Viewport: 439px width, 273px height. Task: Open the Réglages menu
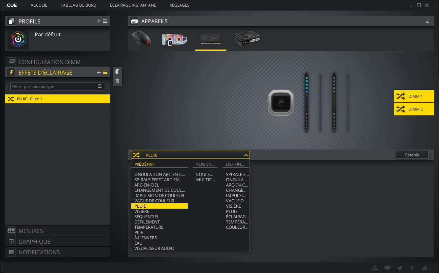click(x=180, y=5)
